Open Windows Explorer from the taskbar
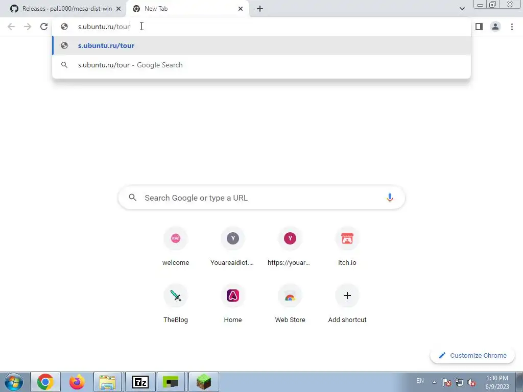This screenshot has width=523, height=392. click(107, 382)
